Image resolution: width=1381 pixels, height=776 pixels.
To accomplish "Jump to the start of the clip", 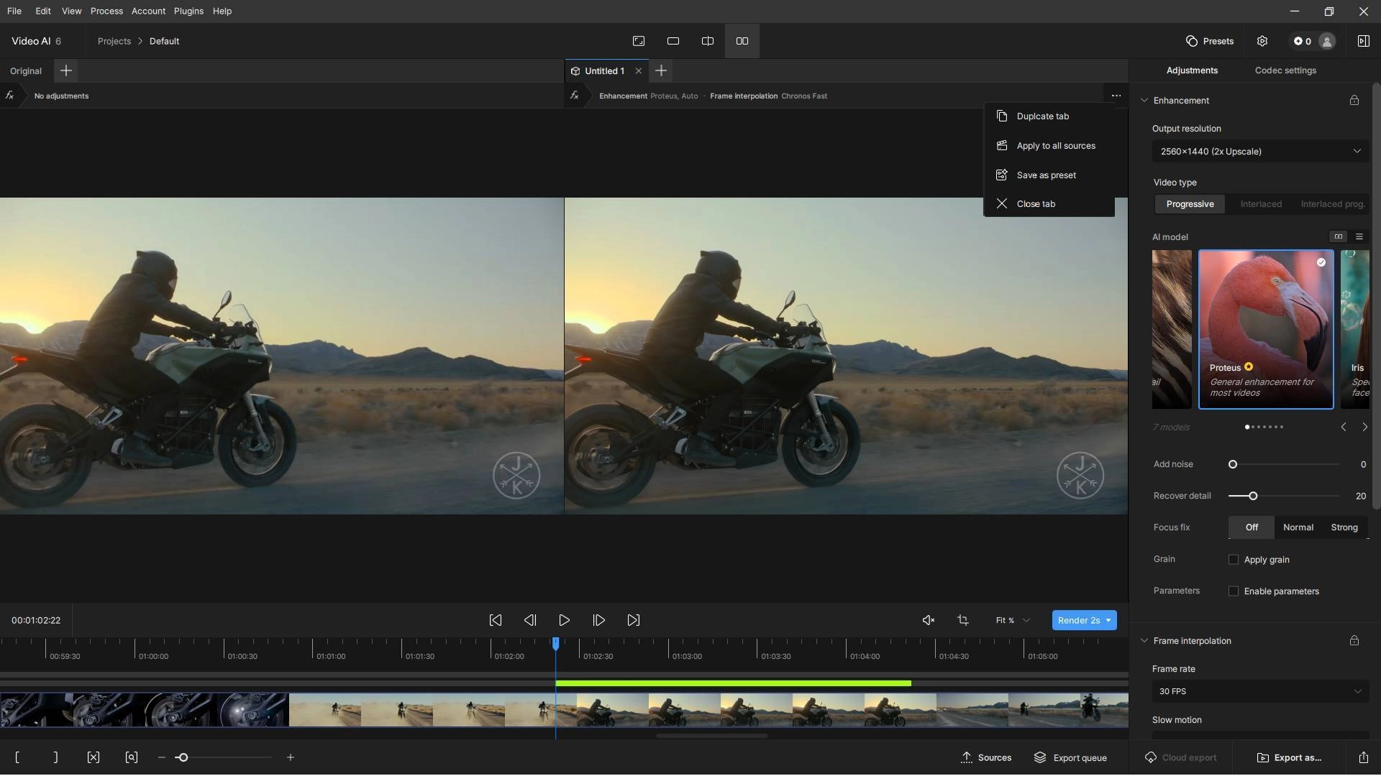I will click(x=496, y=621).
